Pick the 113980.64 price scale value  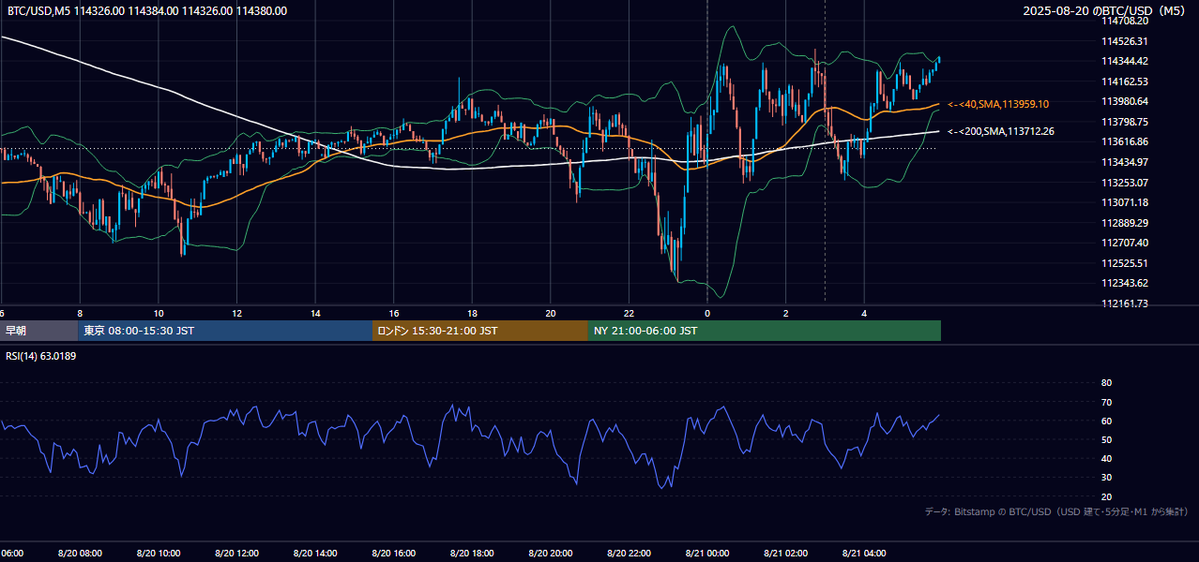pyautogui.click(x=1125, y=101)
